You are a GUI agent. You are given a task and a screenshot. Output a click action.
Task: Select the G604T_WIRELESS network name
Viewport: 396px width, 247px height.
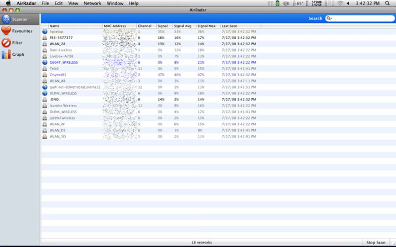64,62
